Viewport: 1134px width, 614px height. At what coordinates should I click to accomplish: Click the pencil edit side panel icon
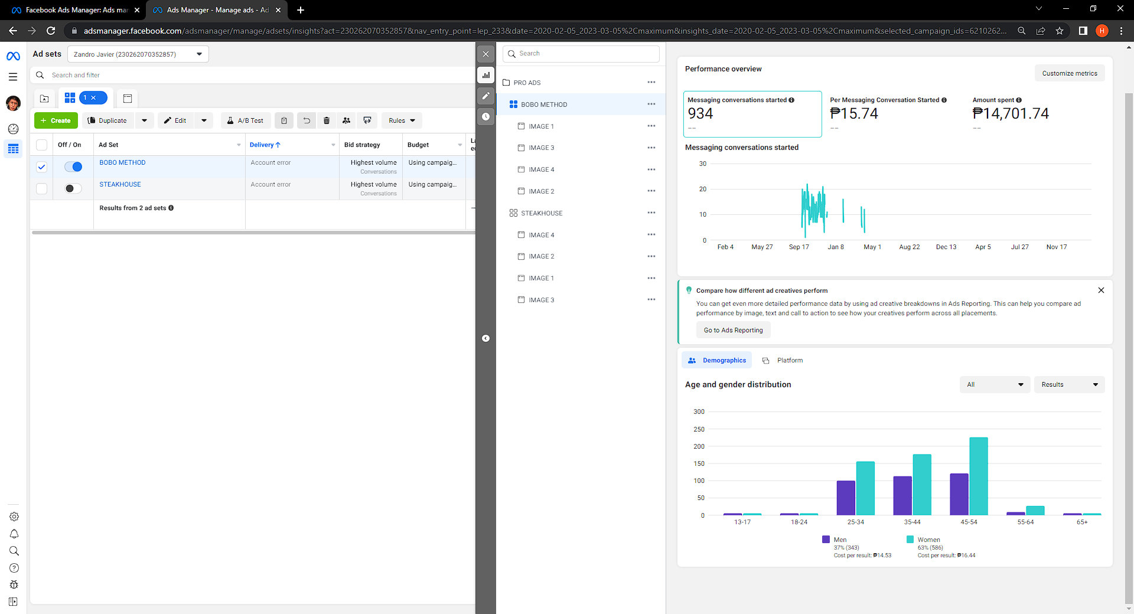(485, 96)
